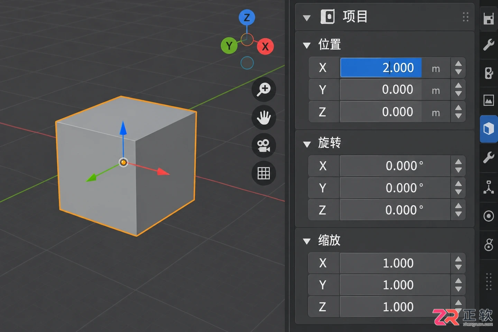Click the green Y axis gizmo circle
This screenshot has width=498, height=332.
coord(229,46)
